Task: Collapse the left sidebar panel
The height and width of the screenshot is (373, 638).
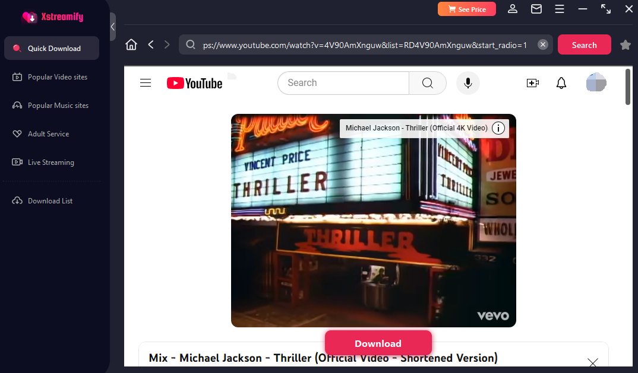Action: pos(113,27)
